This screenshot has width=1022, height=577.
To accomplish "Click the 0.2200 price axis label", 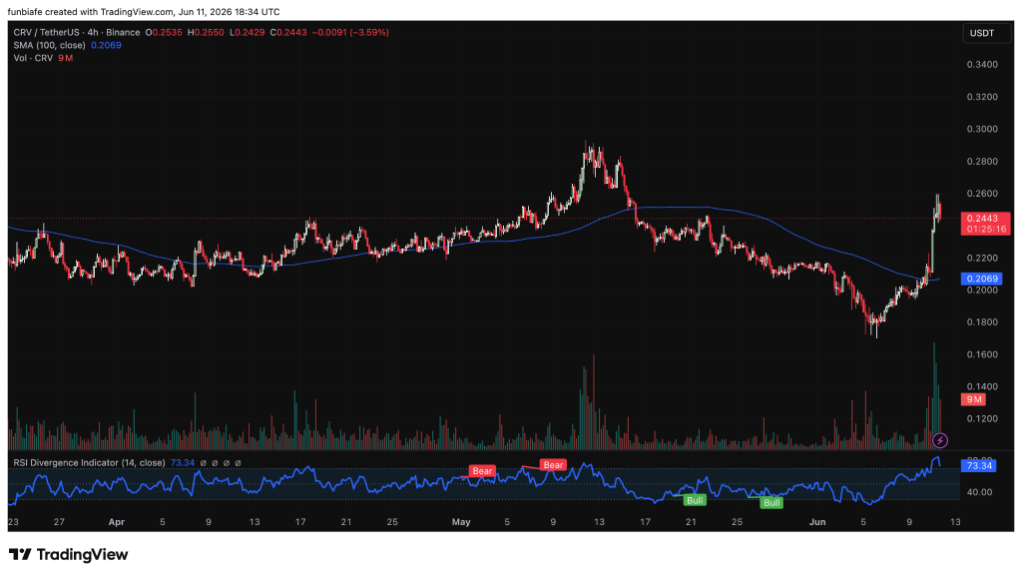I will pos(982,259).
